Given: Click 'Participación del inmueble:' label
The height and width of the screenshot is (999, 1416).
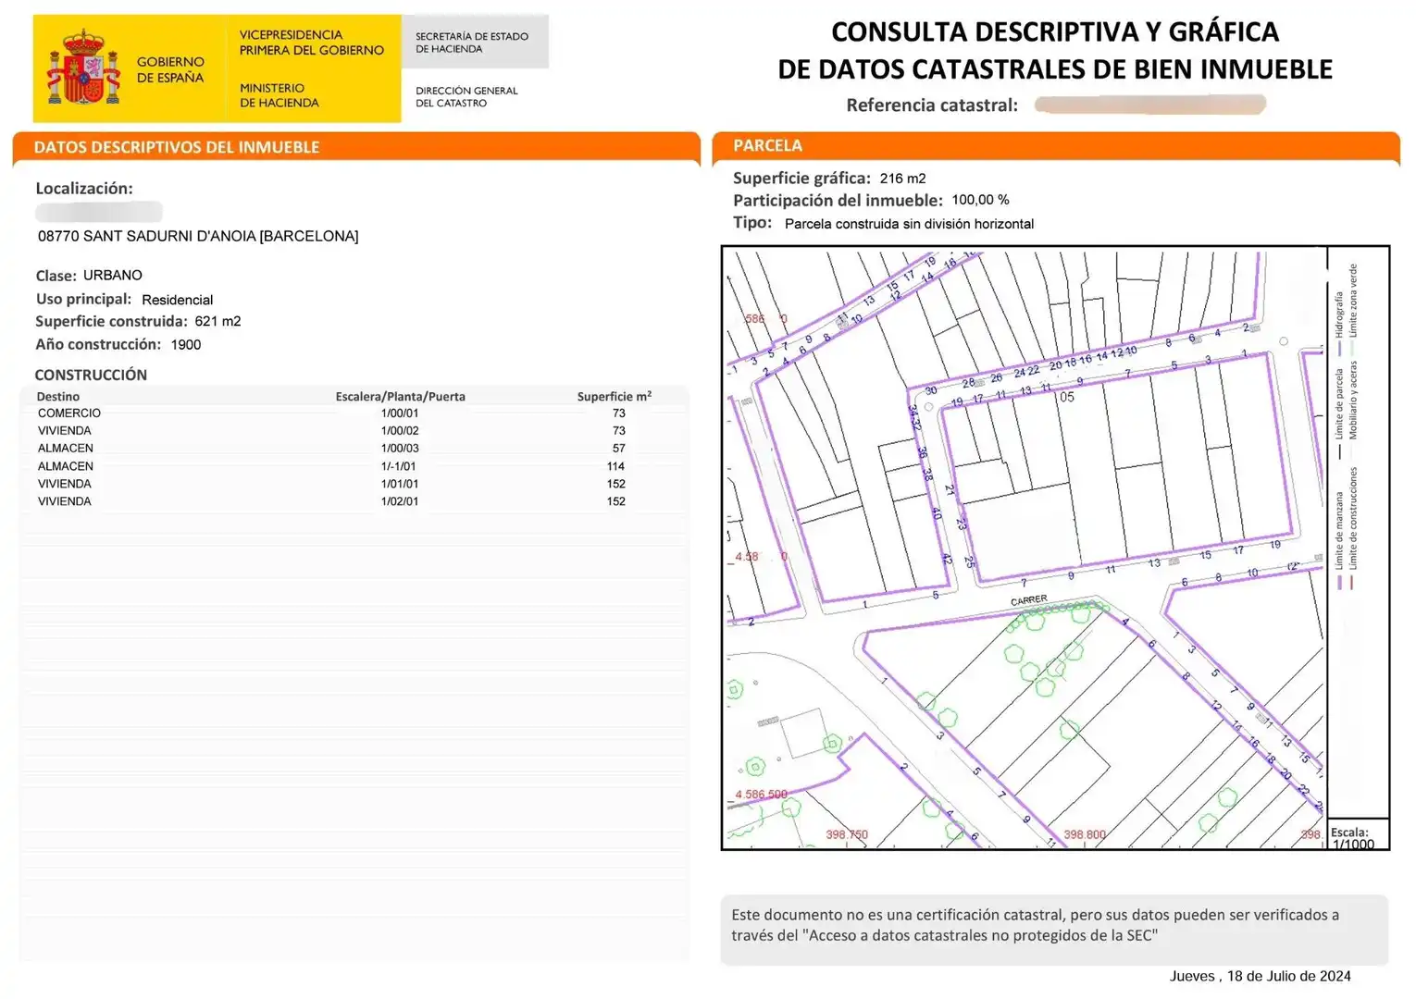Looking at the screenshot, I should coord(838,201).
